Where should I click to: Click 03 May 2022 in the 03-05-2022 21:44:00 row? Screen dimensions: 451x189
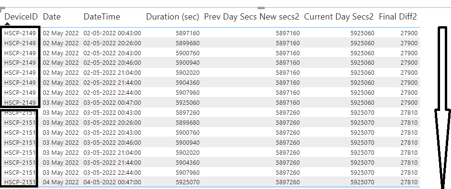[x=60, y=162]
